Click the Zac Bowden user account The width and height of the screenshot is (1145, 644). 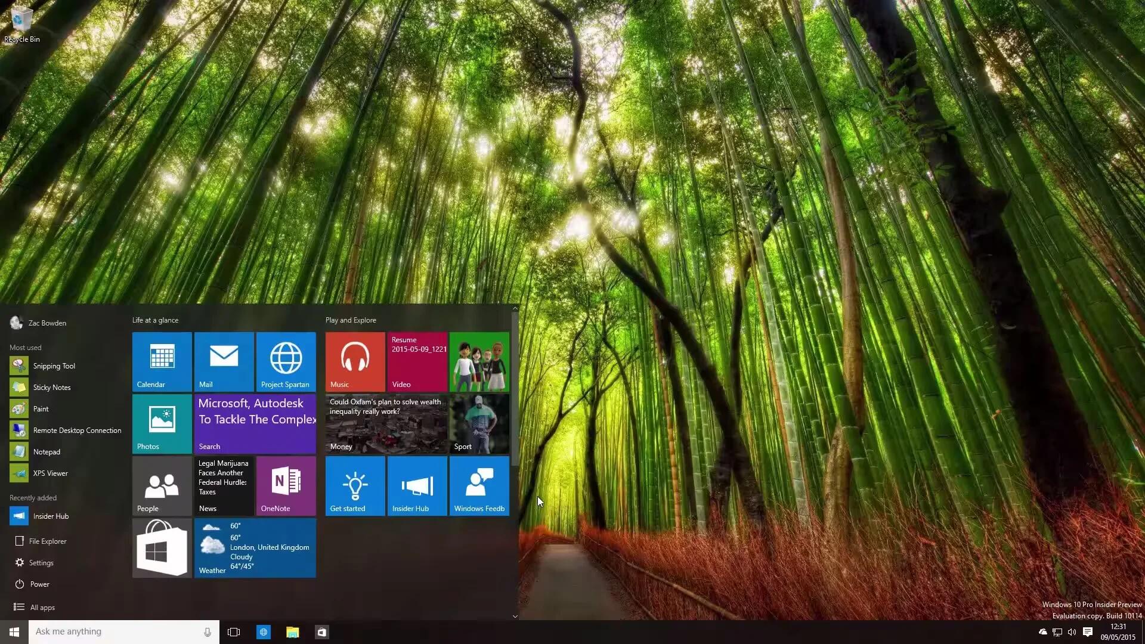pos(39,323)
